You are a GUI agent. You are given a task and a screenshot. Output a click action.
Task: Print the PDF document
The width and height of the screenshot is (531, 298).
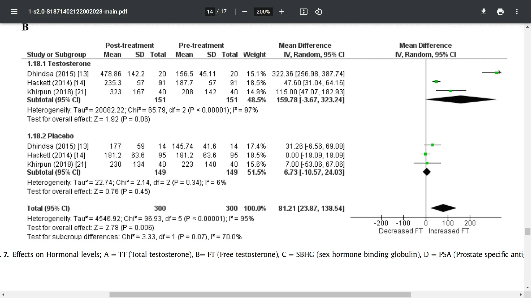click(500, 12)
